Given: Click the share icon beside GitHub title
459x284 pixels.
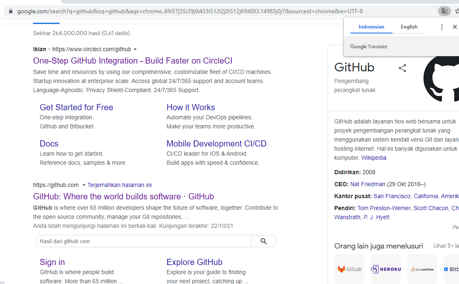Looking at the screenshot, I should pos(402,68).
